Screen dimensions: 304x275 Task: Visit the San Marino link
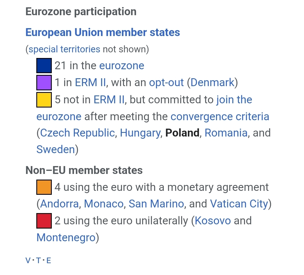[156, 204]
